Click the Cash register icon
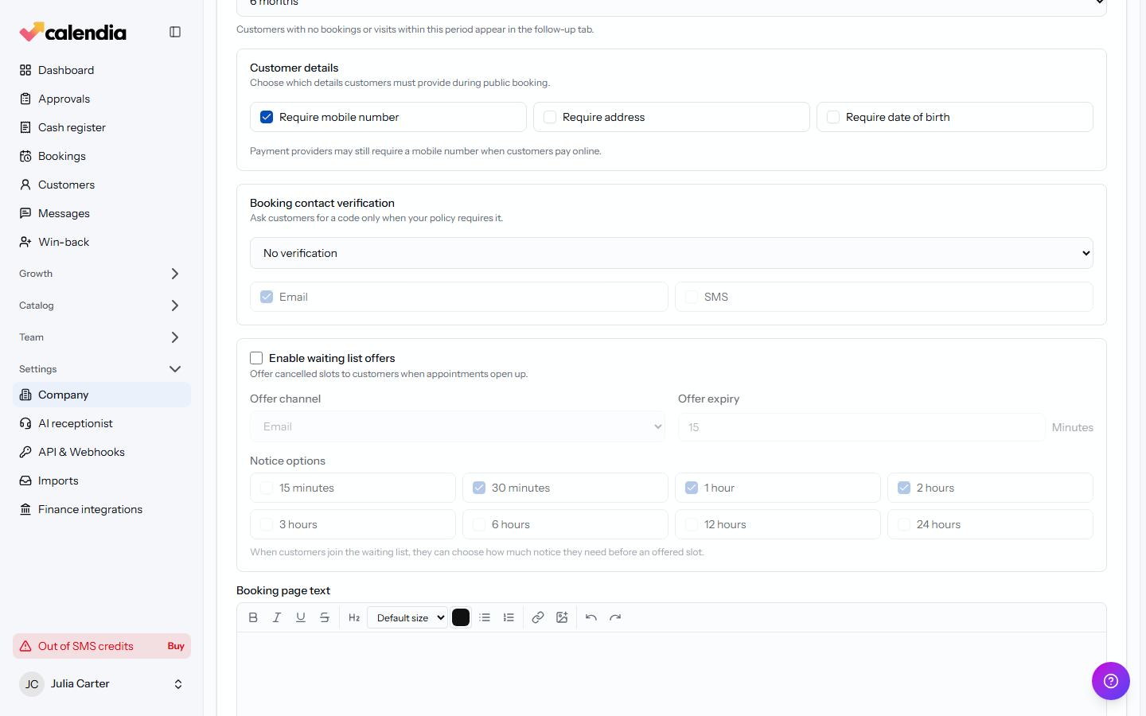The image size is (1146, 716). (25, 127)
